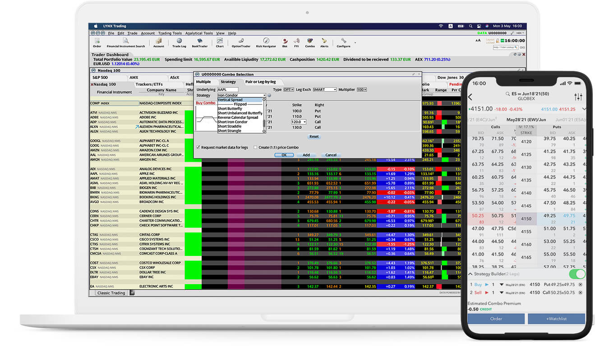Image resolution: width=599 pixels, height=346 pixels.
Task: Open the Classic Trading tab at bottom
Action: (x=111, y=293)
